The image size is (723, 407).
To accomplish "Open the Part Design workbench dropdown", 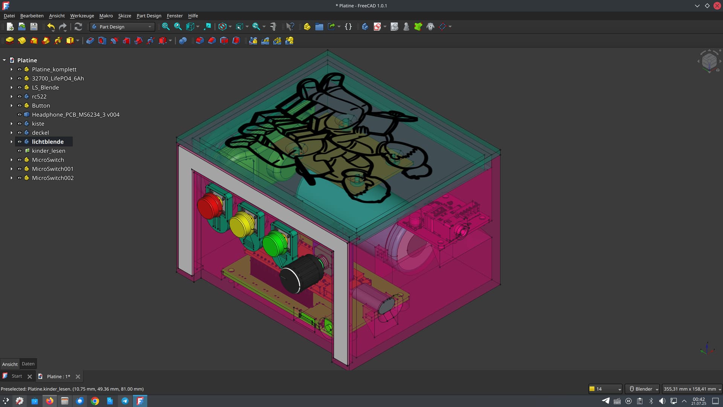I will [122, 27].
